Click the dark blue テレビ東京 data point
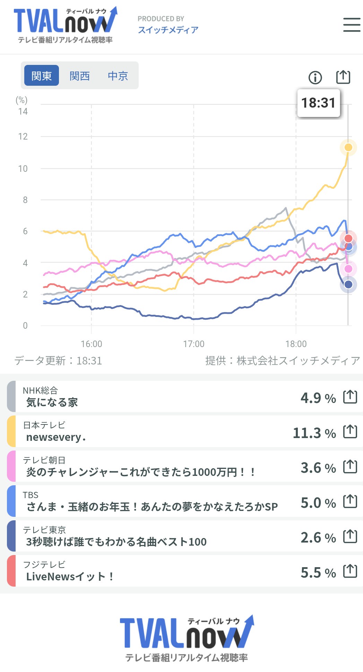This screenshot has height=672, width=363. click(348, 285)
